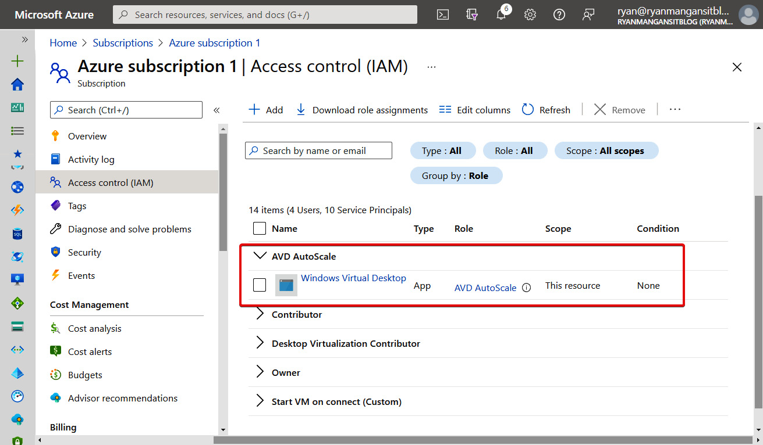The image size is (763, 445).
Task: Open Storage accounts icon in sidebar
Action: point(17,326)
